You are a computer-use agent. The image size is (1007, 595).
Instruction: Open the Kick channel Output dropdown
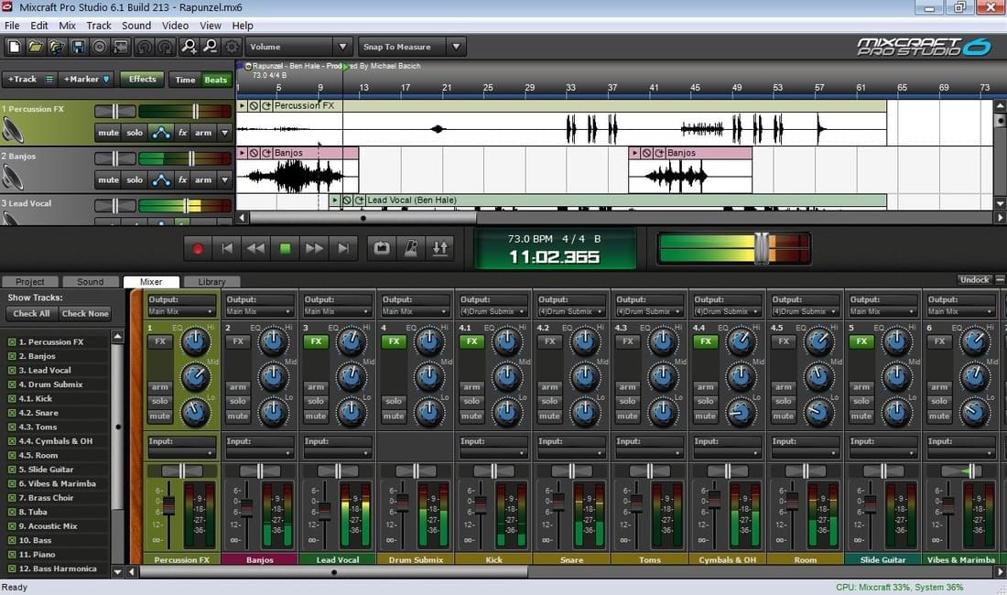coord(493,311)
